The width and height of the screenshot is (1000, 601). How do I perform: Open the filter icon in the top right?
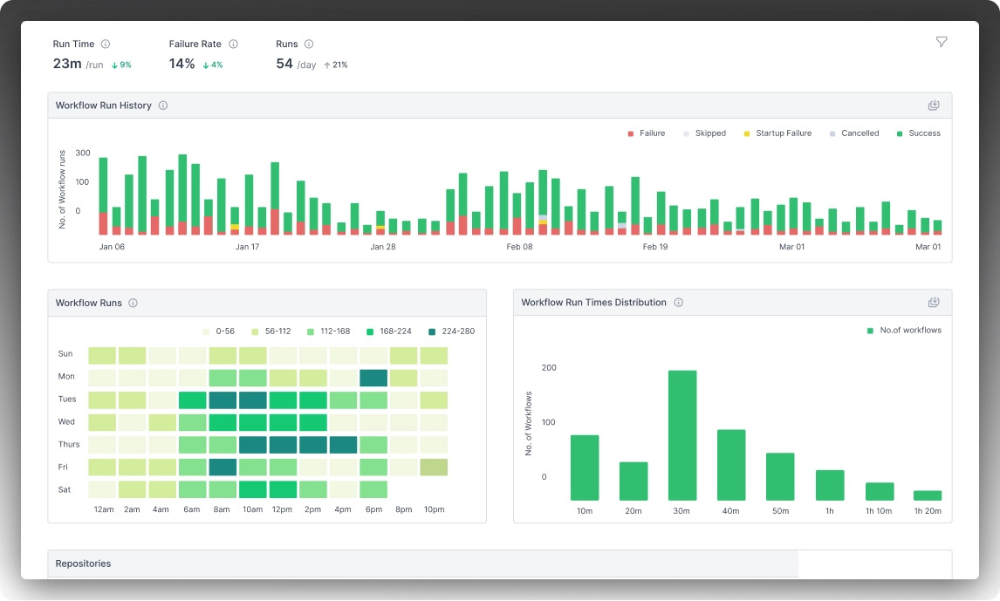(x=942, y=42)
